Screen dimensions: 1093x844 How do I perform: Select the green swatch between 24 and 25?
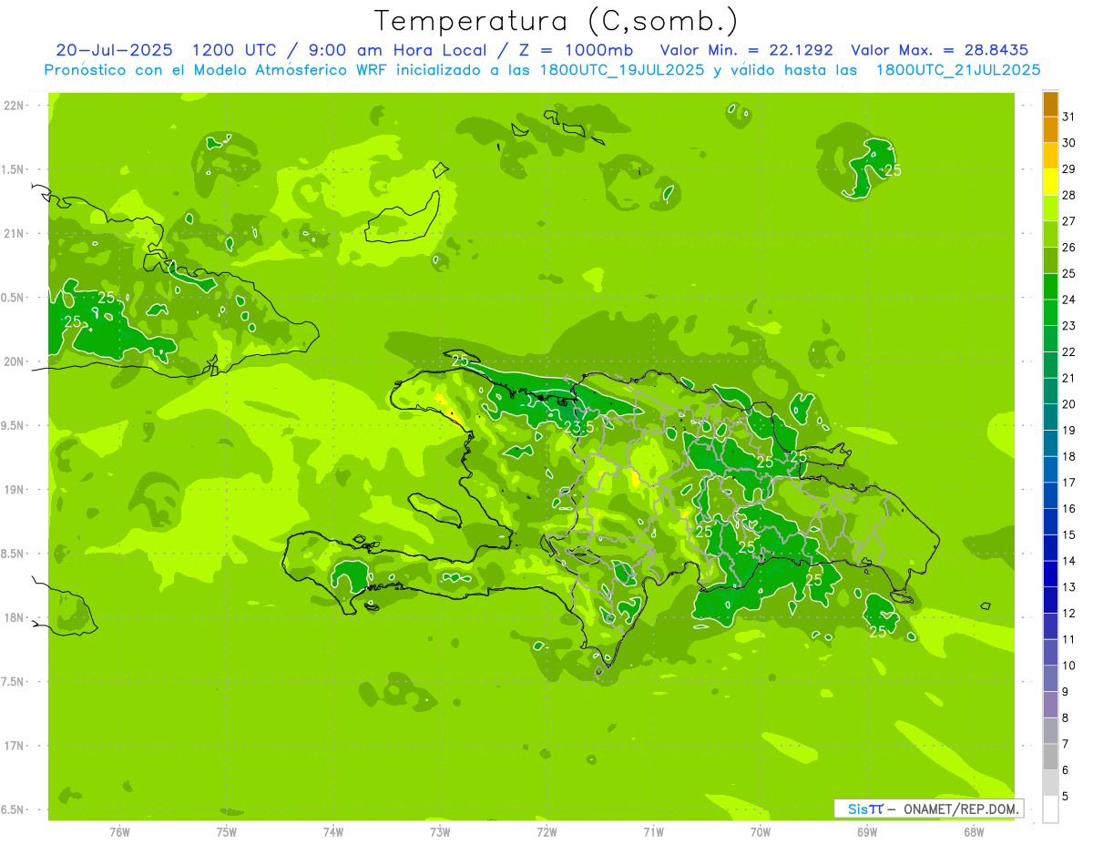(1050, 287)
